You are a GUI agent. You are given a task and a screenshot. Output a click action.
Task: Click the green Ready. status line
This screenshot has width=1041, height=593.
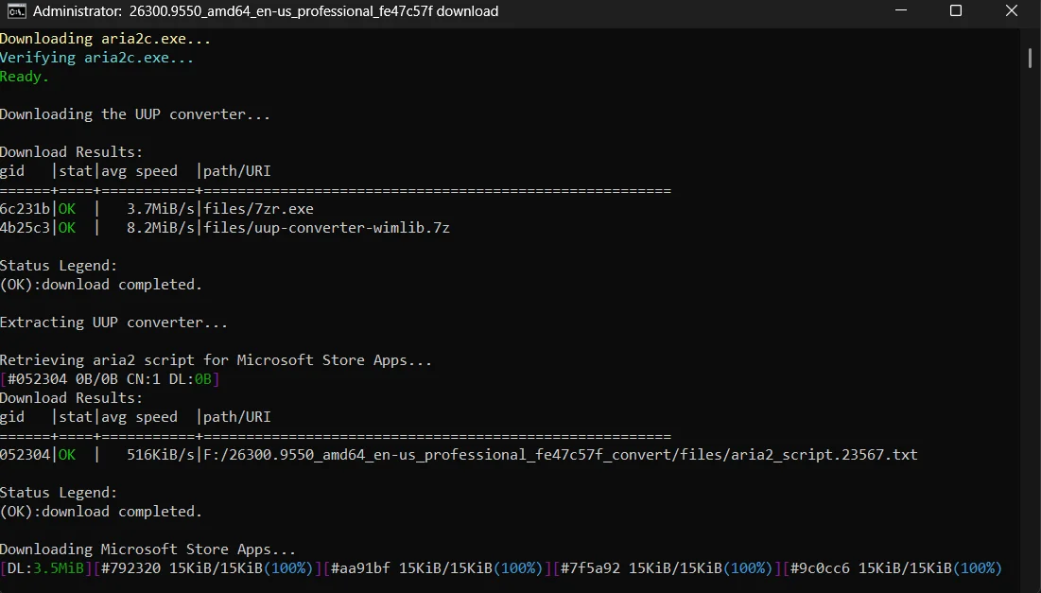coord(24,77)
